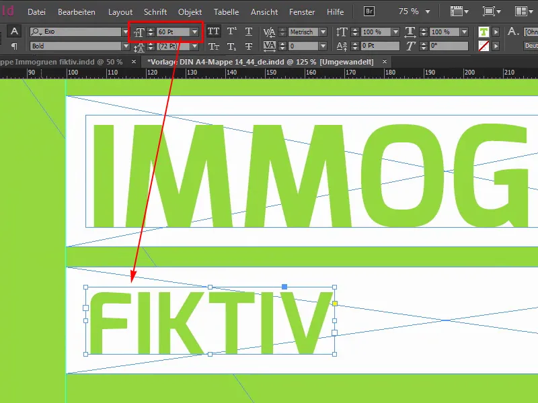Viewport: 538px width, 403px height.
Task: Open the font size dropdown arrow
Action: click(x=194, y=32)
